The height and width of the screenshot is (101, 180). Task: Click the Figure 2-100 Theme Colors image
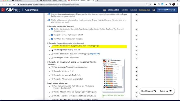click(x=113, y=75)
